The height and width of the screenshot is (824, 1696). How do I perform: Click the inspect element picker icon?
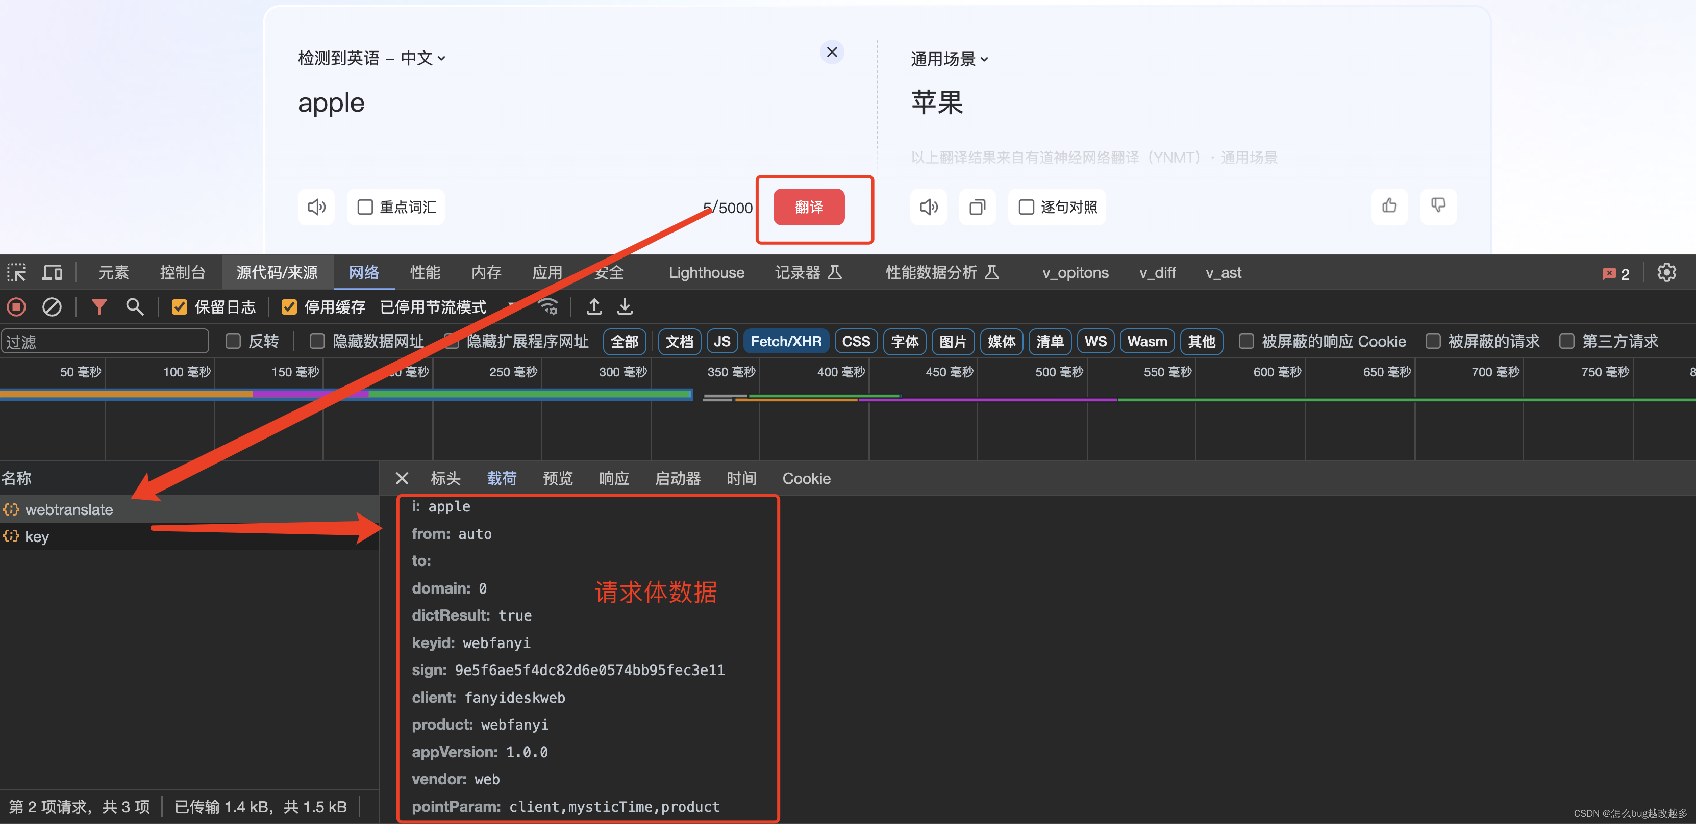pos(16,272)
